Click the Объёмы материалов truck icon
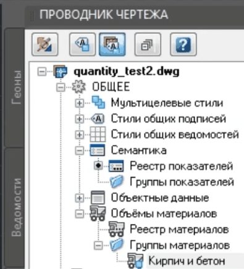Image resolution: width=244 pixels, height=269 pixels. click(x=98, y=213)
